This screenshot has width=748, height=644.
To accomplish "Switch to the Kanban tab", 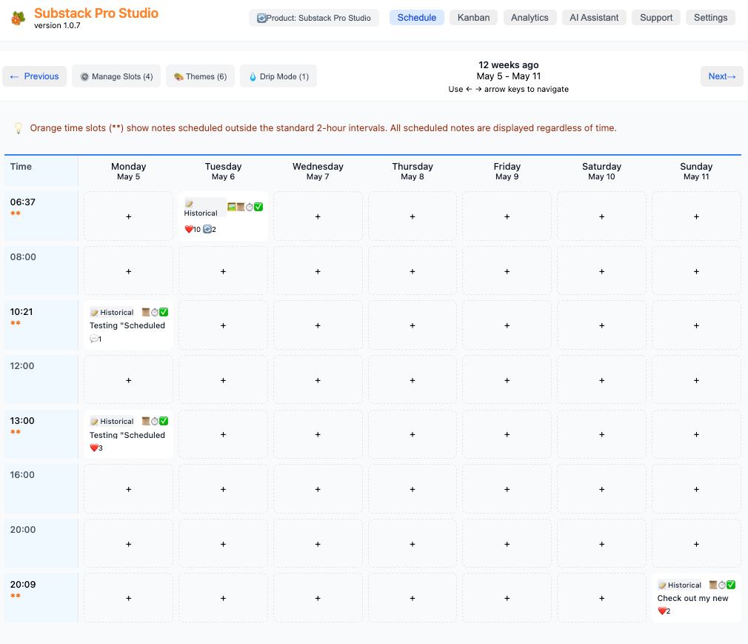I will (x=474, y=18).
